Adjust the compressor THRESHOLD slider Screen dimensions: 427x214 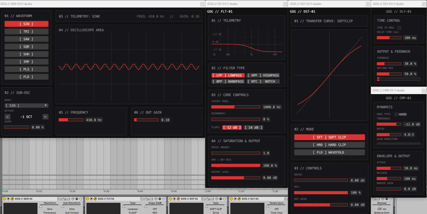coord(389,124)
